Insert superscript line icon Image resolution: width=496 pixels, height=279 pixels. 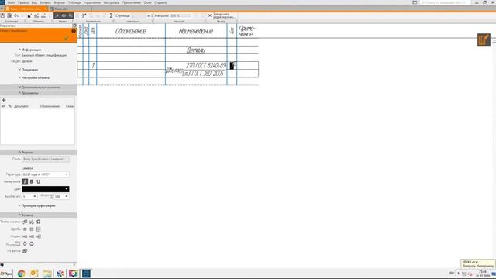click(25, 243)
